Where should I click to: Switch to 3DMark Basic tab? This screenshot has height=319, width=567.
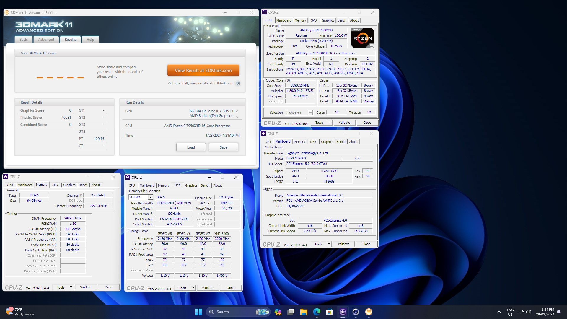24,40
